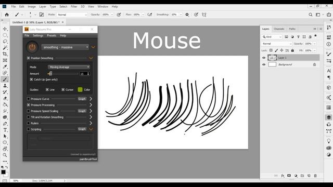This screenshot has width=333, height=187.
Task: Expand the Rulers section arrow
Action: click(91, 123)
